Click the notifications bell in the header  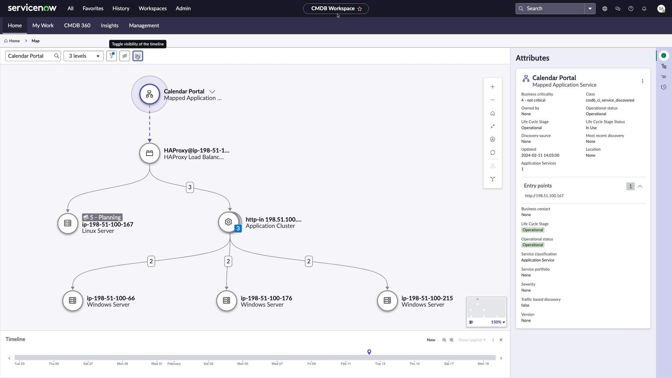pyautogui.click(x=644, y=8)
